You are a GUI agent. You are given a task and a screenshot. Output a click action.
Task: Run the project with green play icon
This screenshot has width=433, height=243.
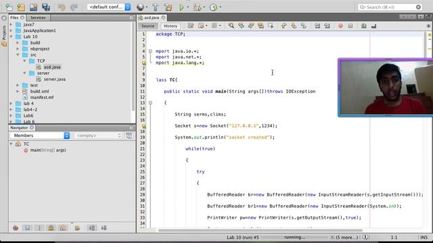coord(181,7)
